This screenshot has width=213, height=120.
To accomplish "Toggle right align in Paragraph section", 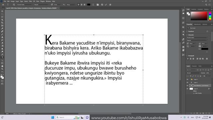I will [193, 59].
